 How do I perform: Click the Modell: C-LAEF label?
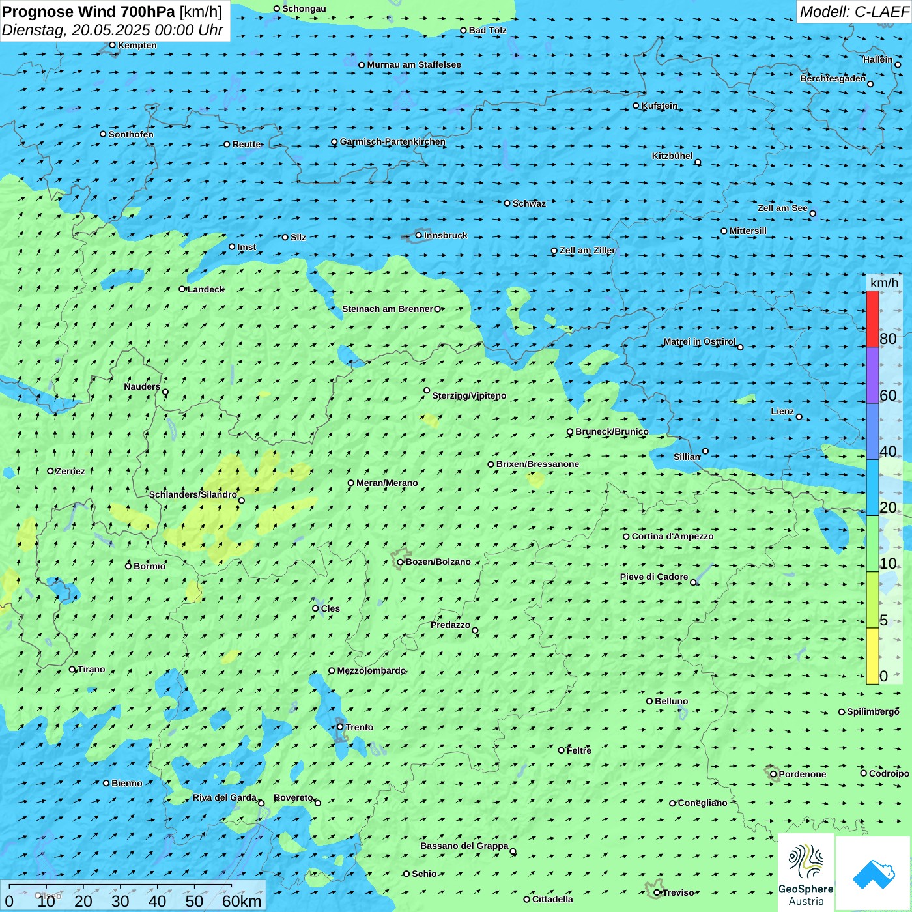tap(853, 12)
